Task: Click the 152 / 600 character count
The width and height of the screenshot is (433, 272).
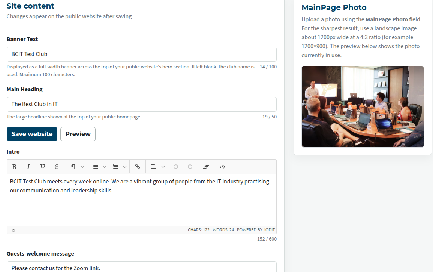Action: click(267, 239)
